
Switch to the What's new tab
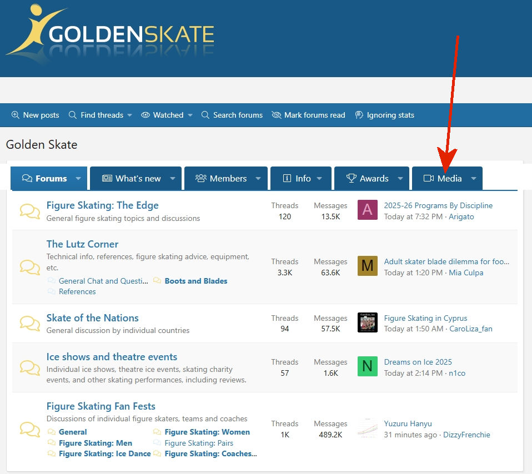(x=131, y=178)
